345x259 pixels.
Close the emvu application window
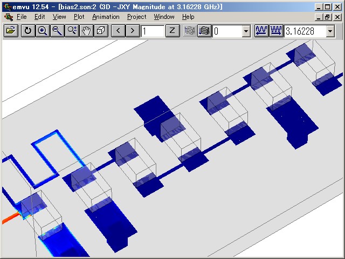pyautogui.click(x=337, y=7)
